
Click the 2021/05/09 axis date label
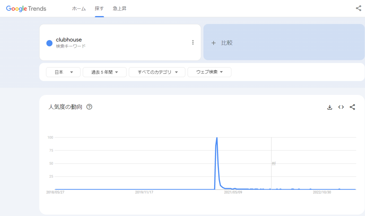pos(233,192)
